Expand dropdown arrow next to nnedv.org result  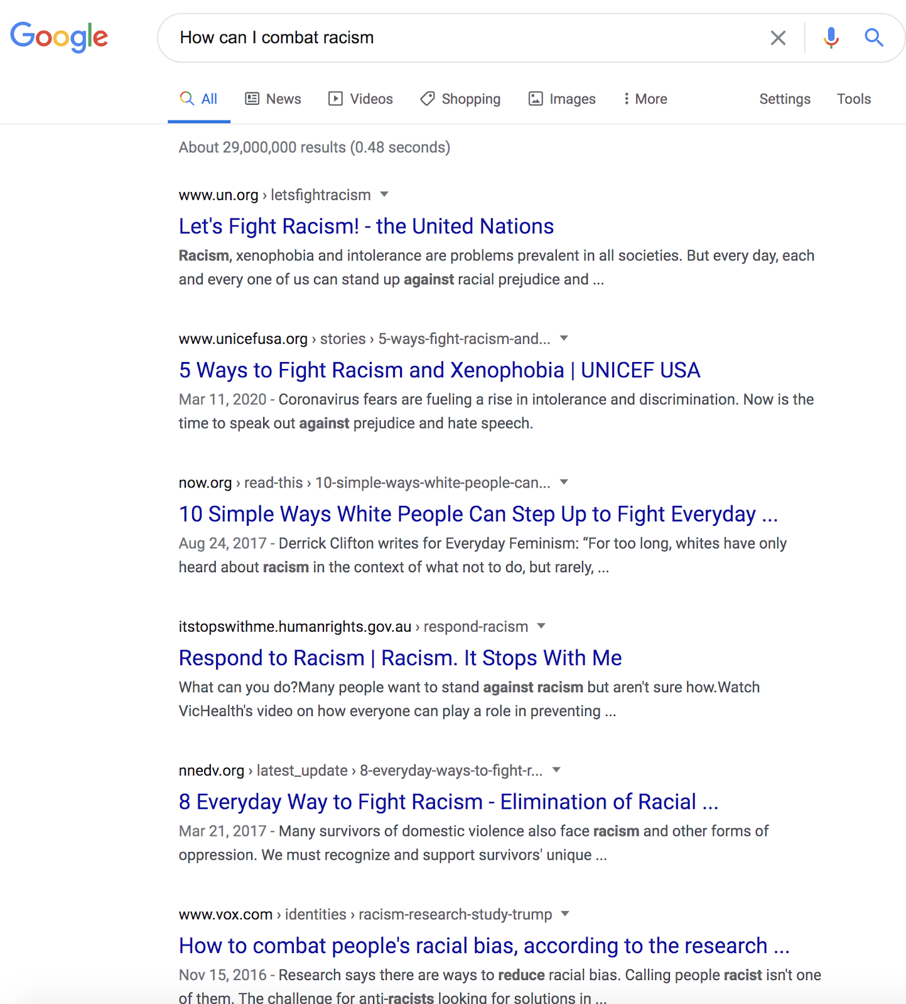[556, 770]
